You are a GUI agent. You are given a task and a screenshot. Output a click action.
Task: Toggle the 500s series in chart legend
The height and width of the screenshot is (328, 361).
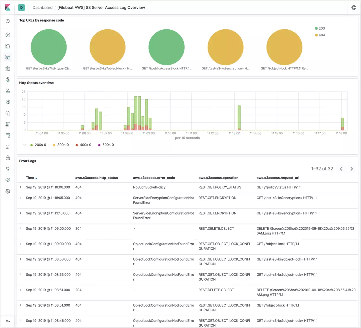(x=105, y=145)
